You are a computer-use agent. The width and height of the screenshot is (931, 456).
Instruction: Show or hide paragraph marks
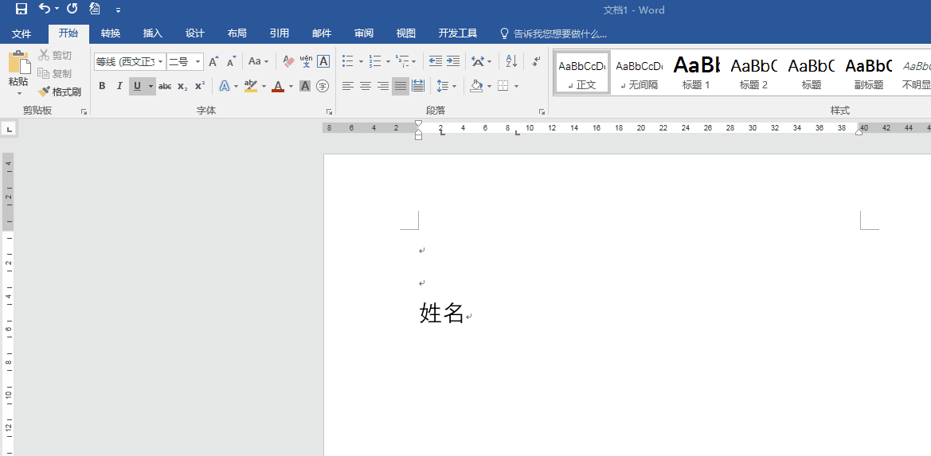tap(536, 61)
